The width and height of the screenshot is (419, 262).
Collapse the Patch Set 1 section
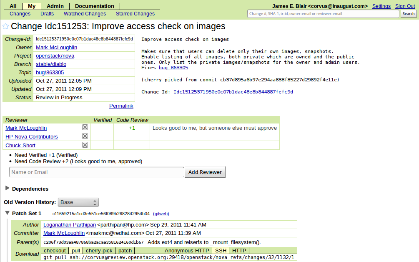(7, 213)
